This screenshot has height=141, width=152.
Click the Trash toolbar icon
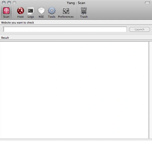pos(84,12)
